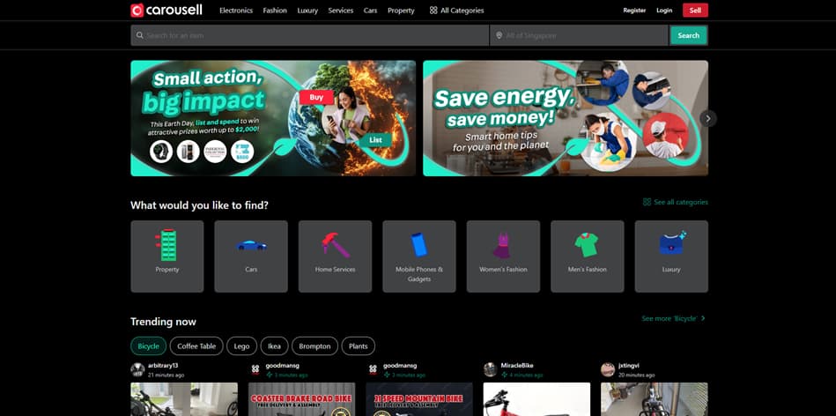Image resolution: width=836 pixels, height=416 pixels.
Task: Open 21 Speed Mountain Bike listing image
Action: (419, 399)
